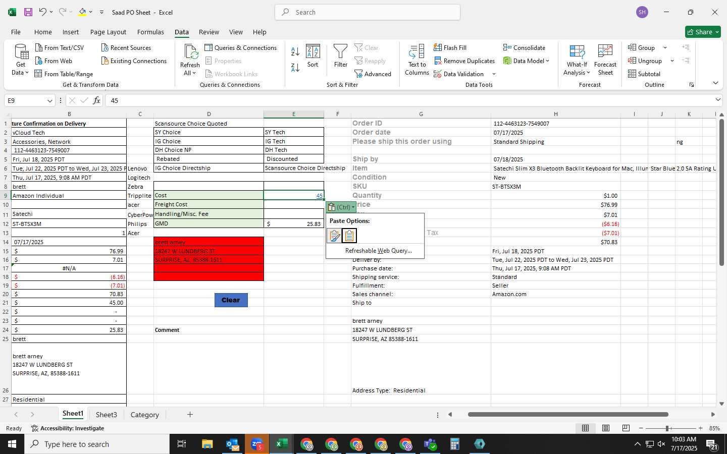Open the Group dropdown arrow
This screenshot has width=727, height=454.
point(665,47)
